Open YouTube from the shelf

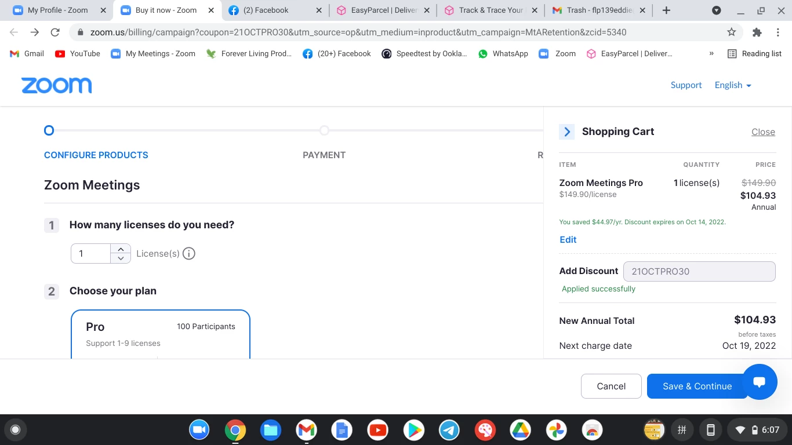click(x=377, y=430)
